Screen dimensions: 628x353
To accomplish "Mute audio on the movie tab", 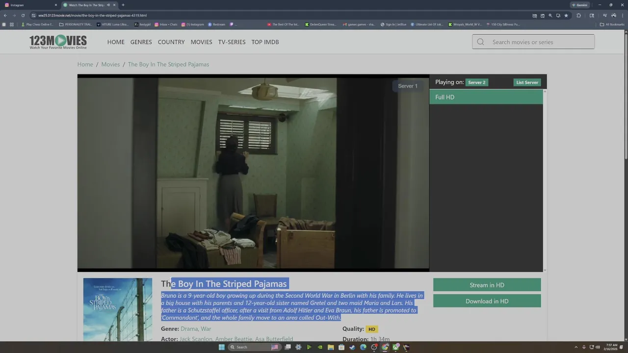I will coord(108,5).
